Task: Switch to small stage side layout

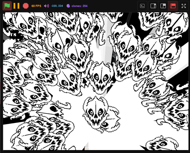Action: (153, 6)
